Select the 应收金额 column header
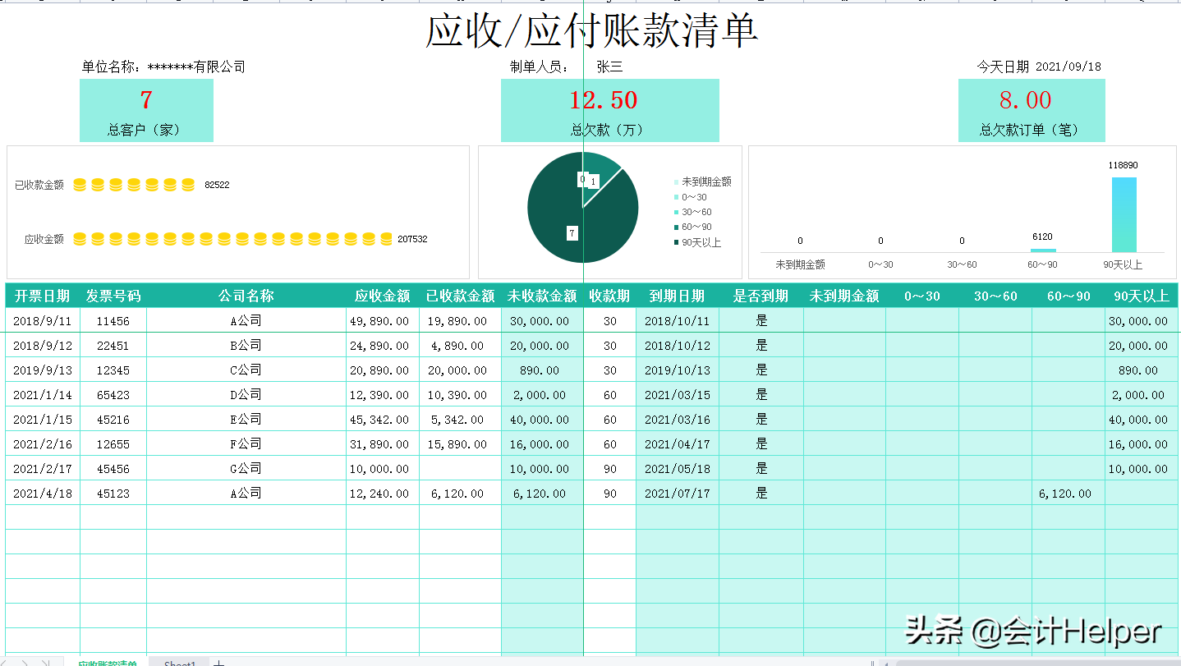Screen dimensions: 1181x666 383,296
